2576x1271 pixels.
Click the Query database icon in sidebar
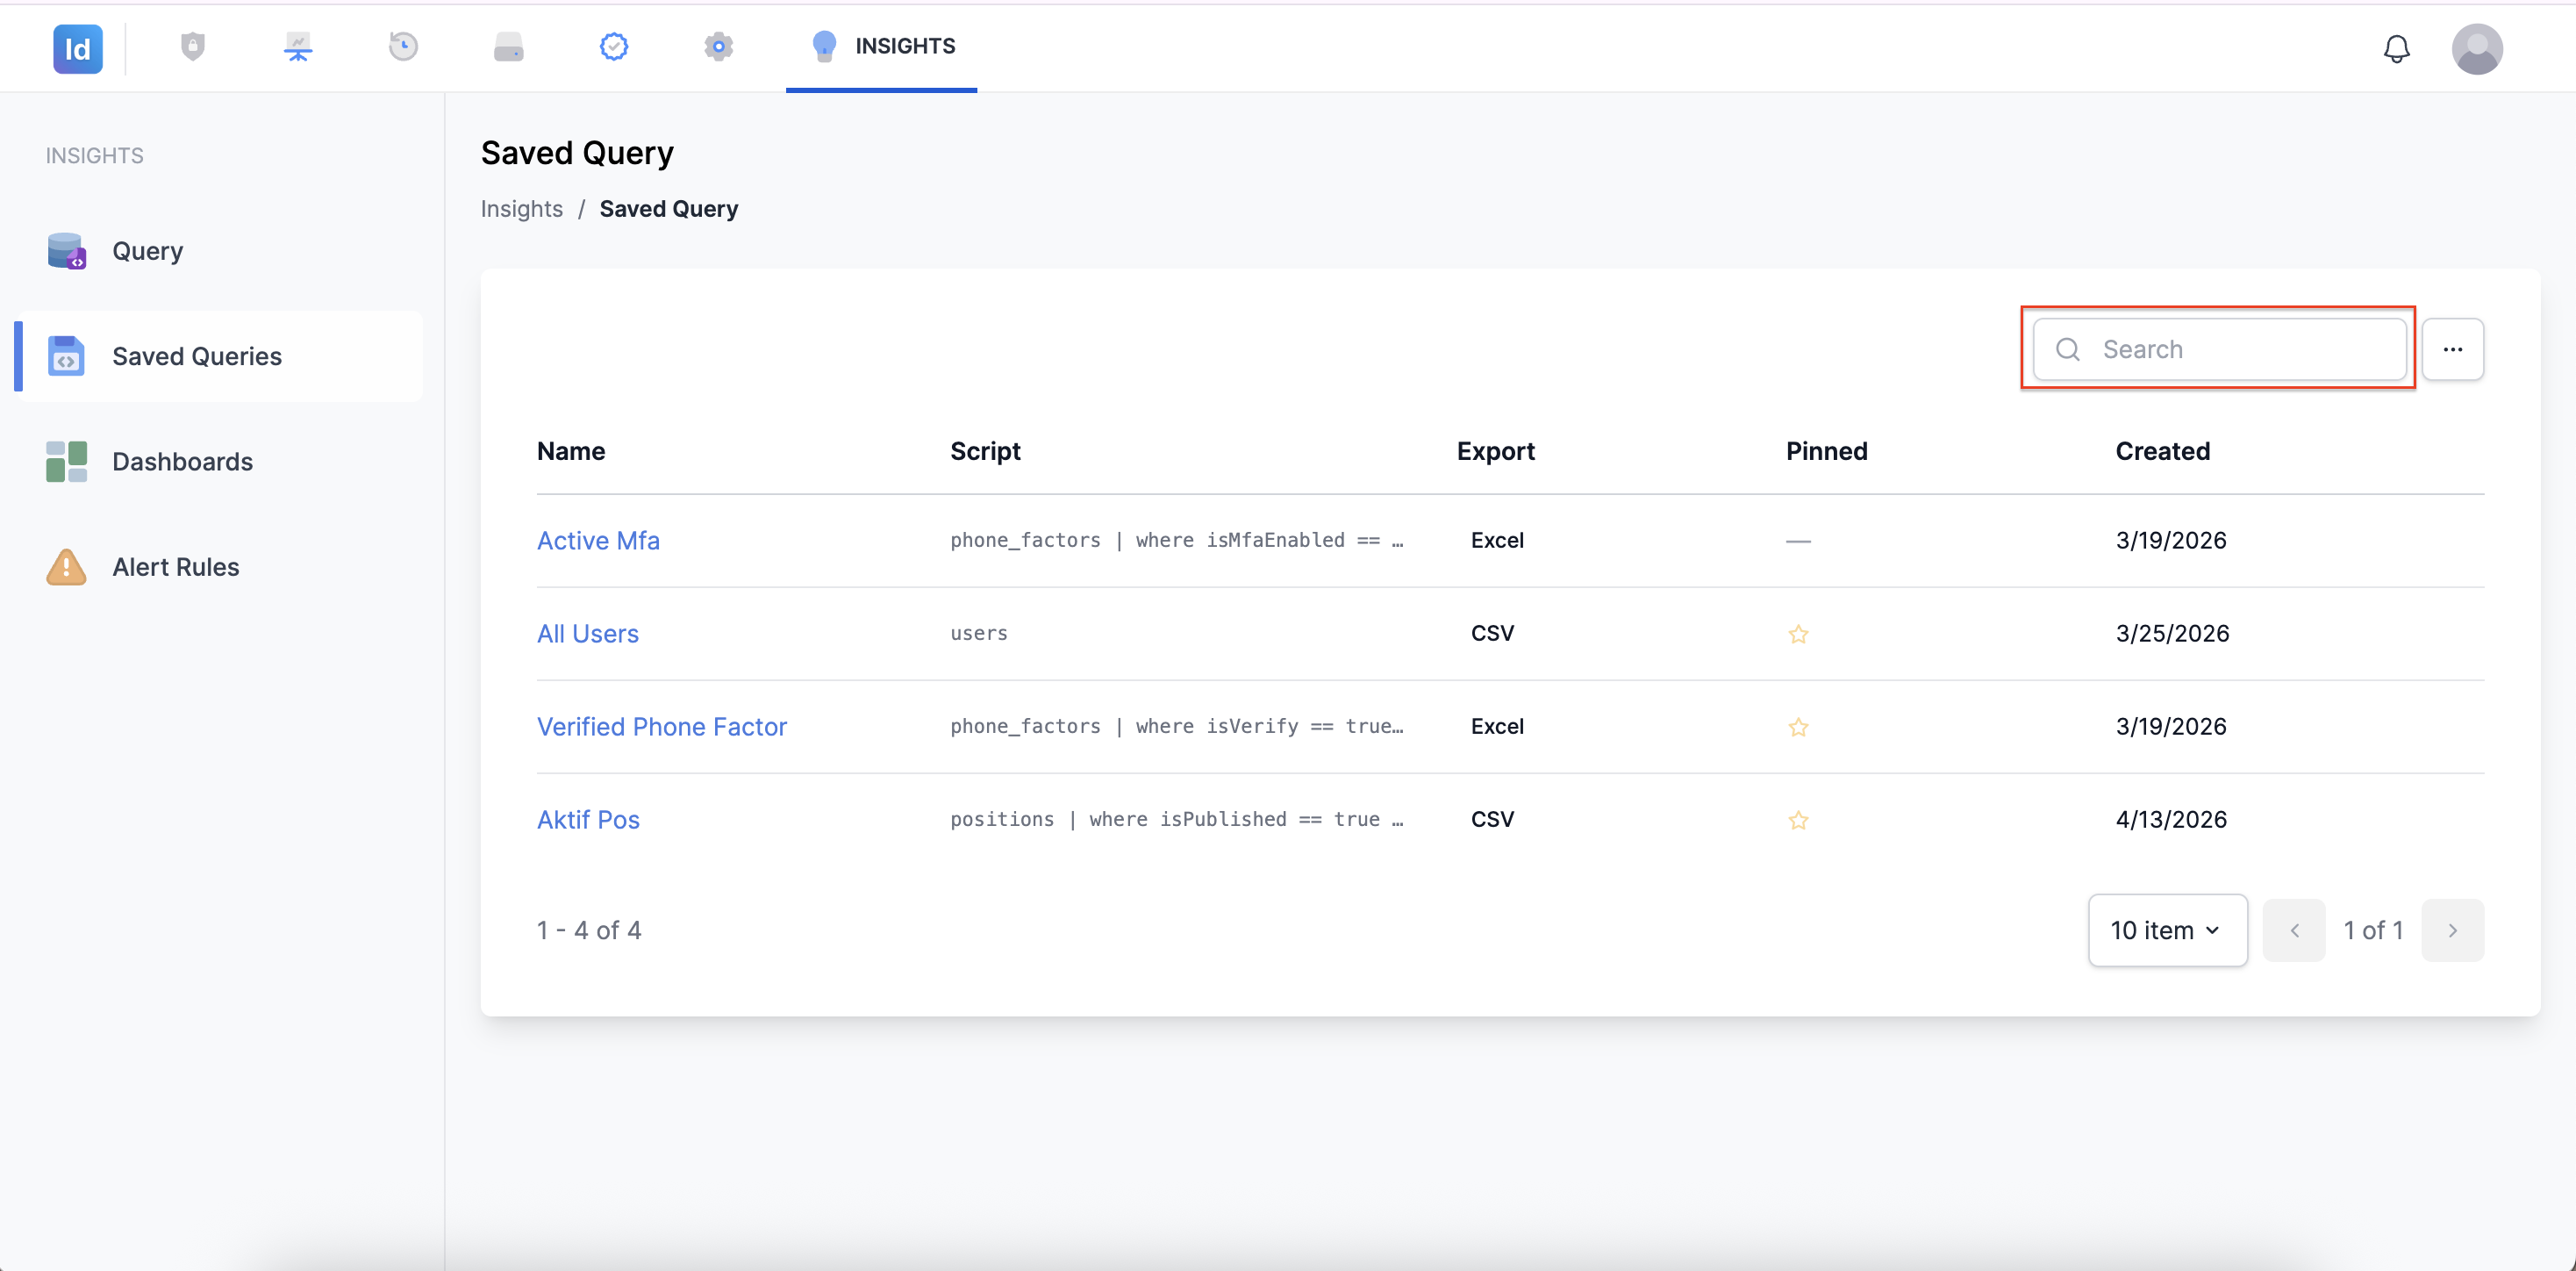point(66,251)
